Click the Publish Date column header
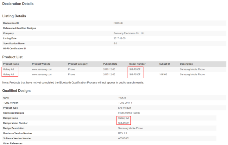This screenshot has width=228, height=145. (x=110, y=64)
